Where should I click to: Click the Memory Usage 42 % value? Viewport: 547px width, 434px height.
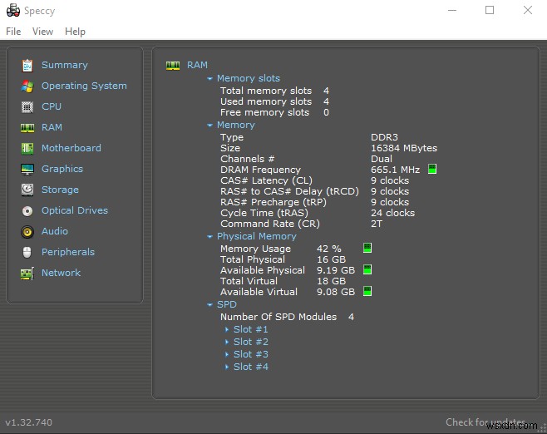(329, 249)
